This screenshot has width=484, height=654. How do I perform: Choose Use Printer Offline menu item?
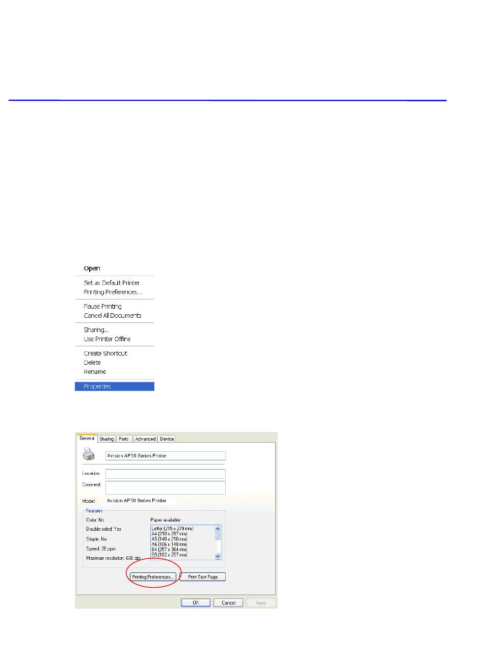point(107,339)
